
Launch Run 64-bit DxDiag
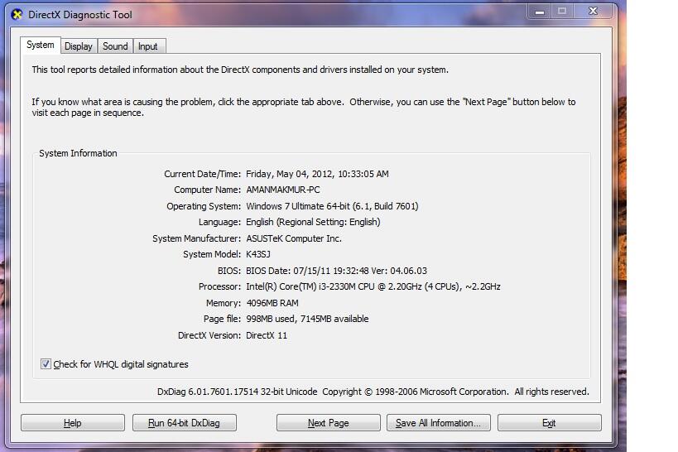click(185, 422)
